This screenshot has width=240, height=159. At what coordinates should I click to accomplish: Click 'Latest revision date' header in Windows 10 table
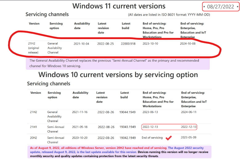coord(102,97)
